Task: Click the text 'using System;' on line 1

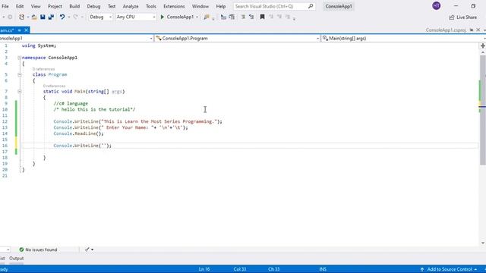Action: [x=39, y=45]
